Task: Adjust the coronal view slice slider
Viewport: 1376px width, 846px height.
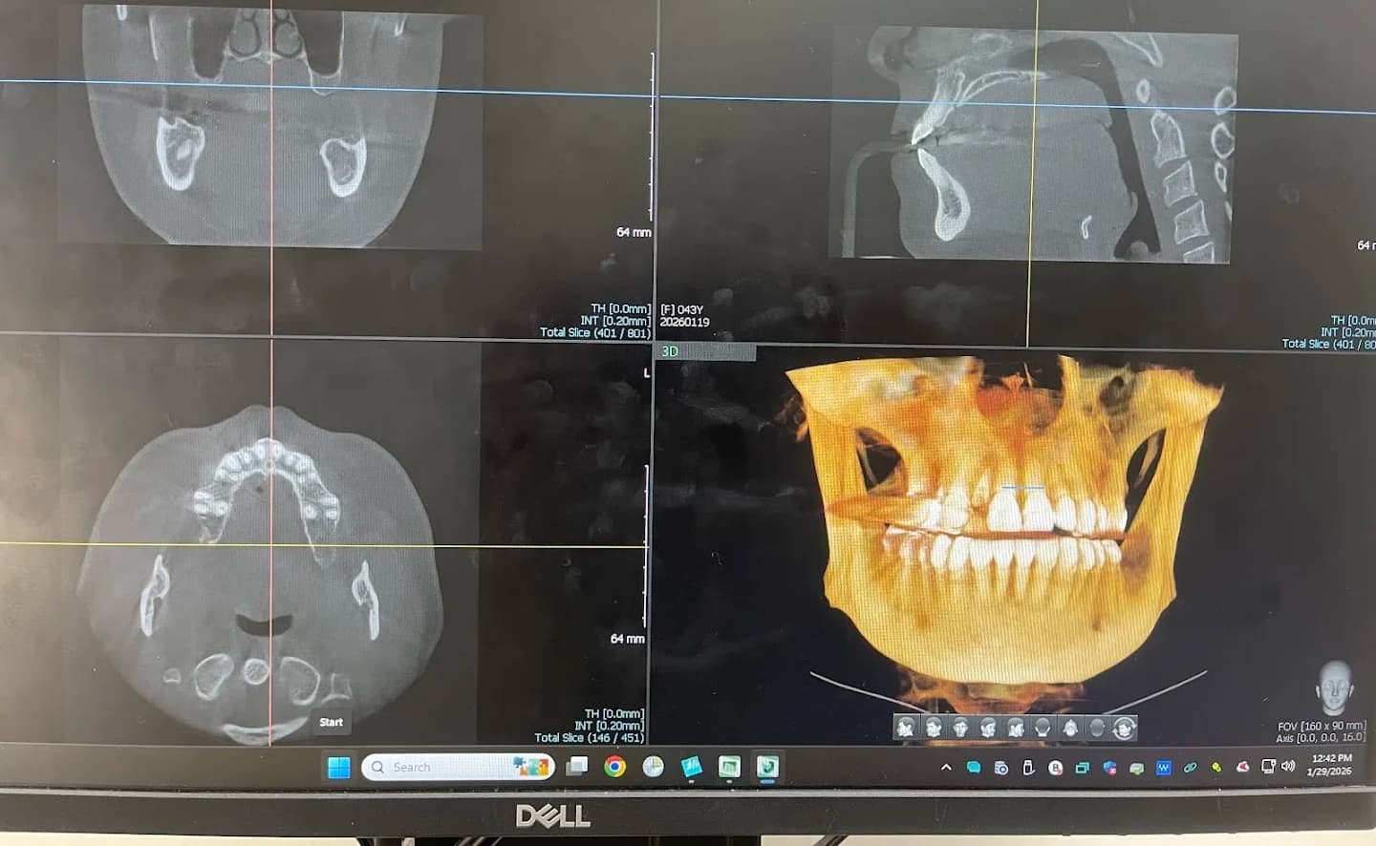Action: tap(653, 138)
